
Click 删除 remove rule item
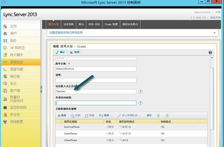coord(149,115)
